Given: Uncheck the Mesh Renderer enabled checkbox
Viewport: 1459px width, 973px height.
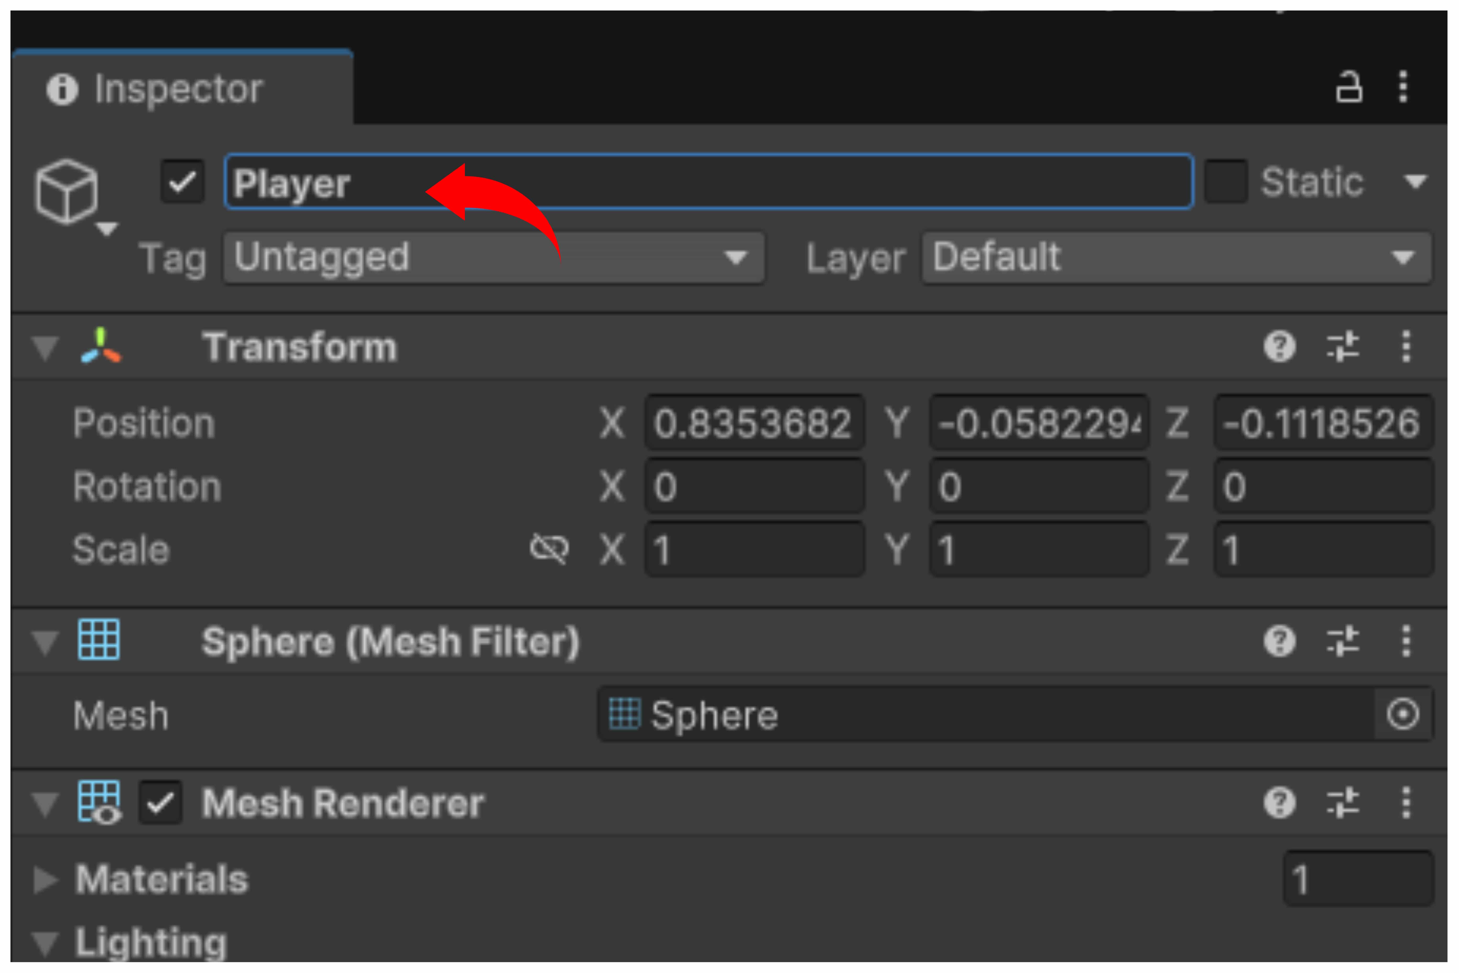Looking at the screenshot, I should [160, 803].
